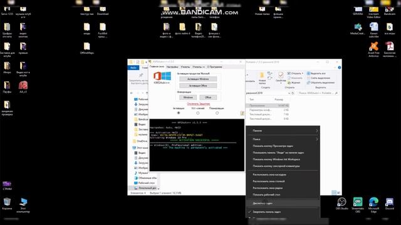Image resolution: width=401 pixels, height=225 pixels.
Task: Open the Streamlabs OBS desktop icon
Action: coord(358,205)
